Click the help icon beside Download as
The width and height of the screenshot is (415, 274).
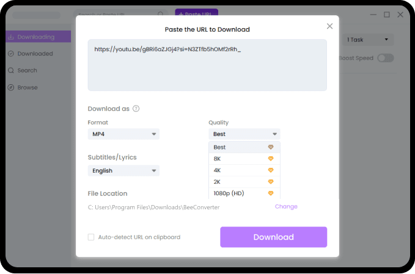pos(136,109)
